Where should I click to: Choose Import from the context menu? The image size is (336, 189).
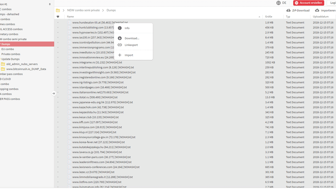(133, 55)
